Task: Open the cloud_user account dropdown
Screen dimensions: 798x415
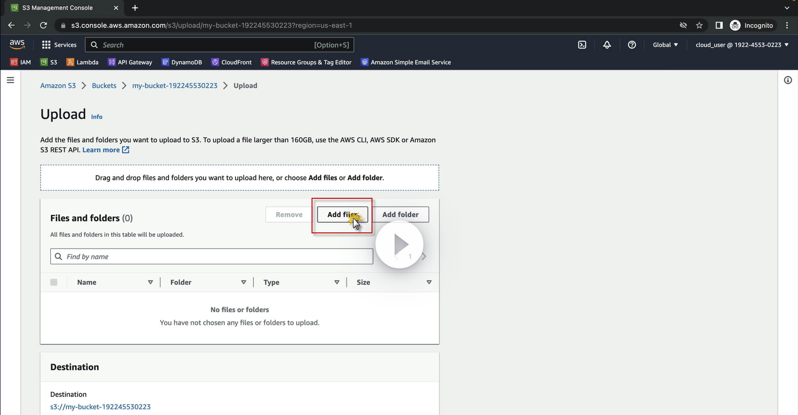Action: coord(742,45)
